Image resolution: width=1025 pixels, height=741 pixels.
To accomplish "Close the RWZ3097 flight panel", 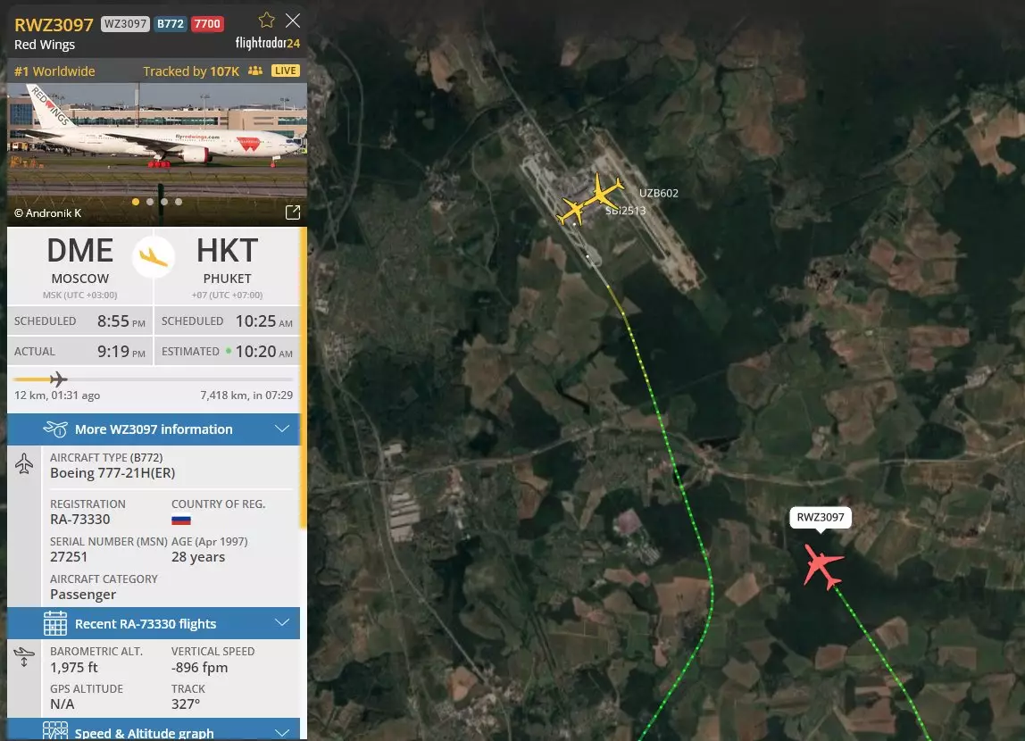I will tap(293, 21).
